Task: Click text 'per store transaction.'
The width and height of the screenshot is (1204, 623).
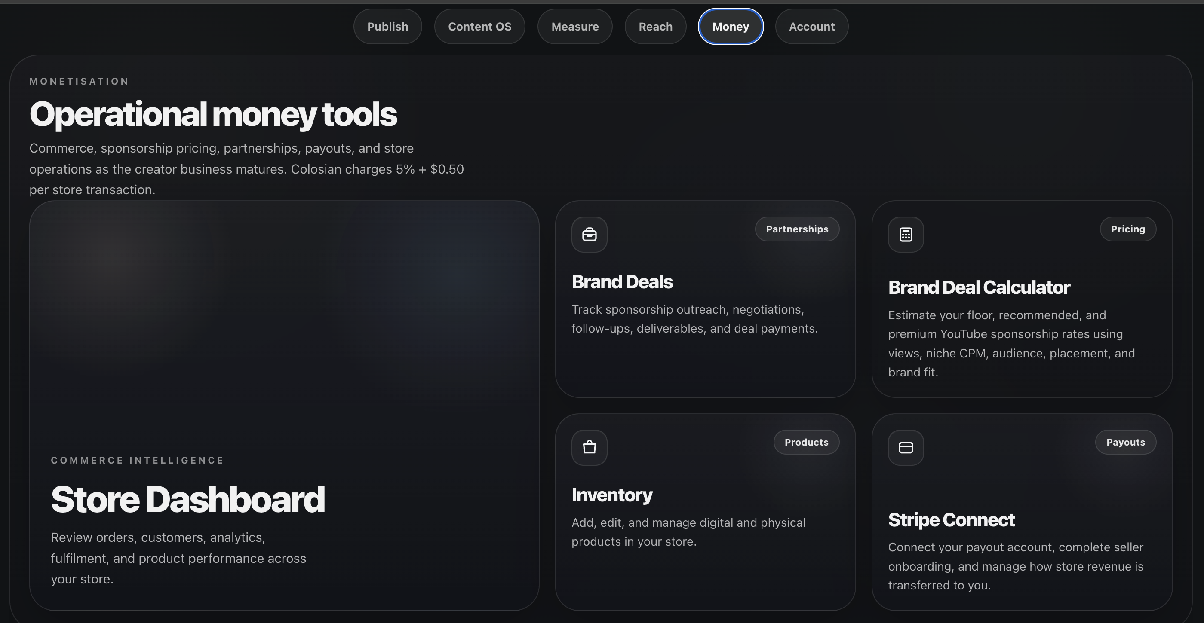Action: (x=92, y=190)
